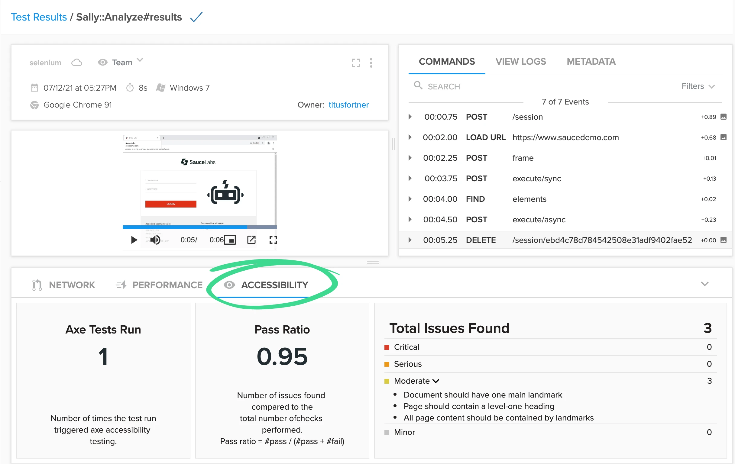Open owner titusfortner profile link
Screen dimensions: 735x464
pyautogui.click(x=348, y=105)
